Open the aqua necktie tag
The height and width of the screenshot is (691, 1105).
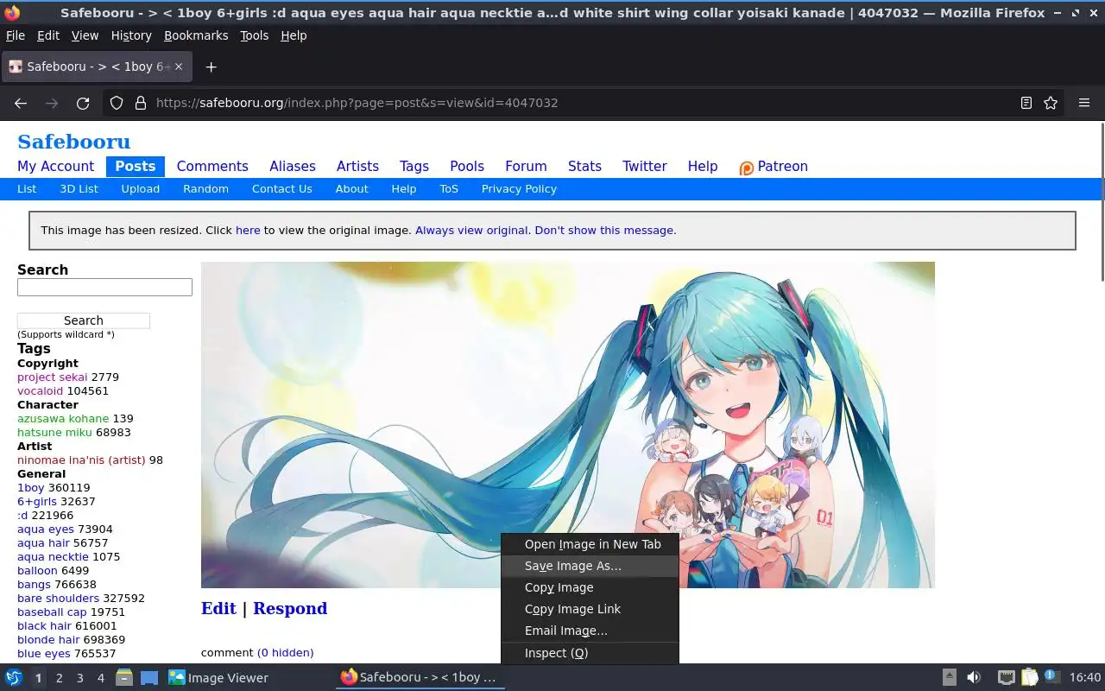53,557
